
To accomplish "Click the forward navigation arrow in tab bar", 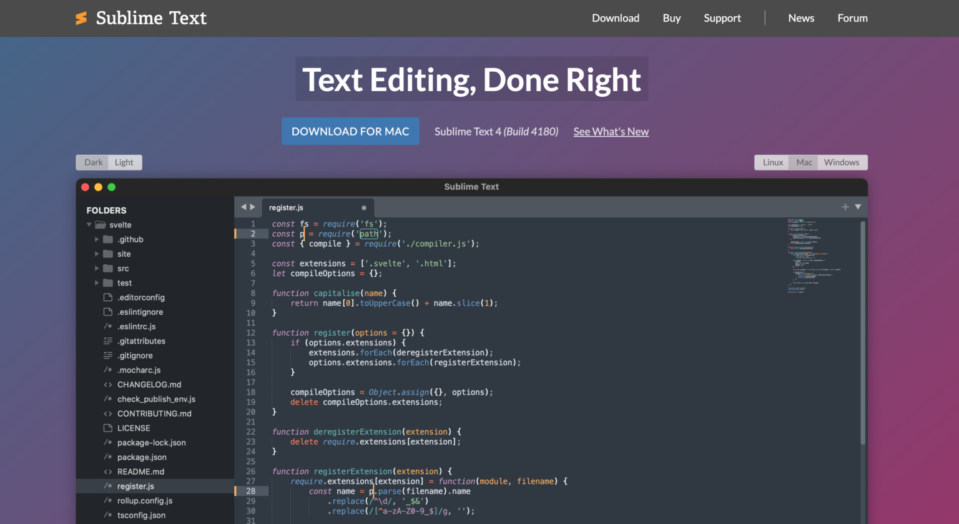I will 252,206.
